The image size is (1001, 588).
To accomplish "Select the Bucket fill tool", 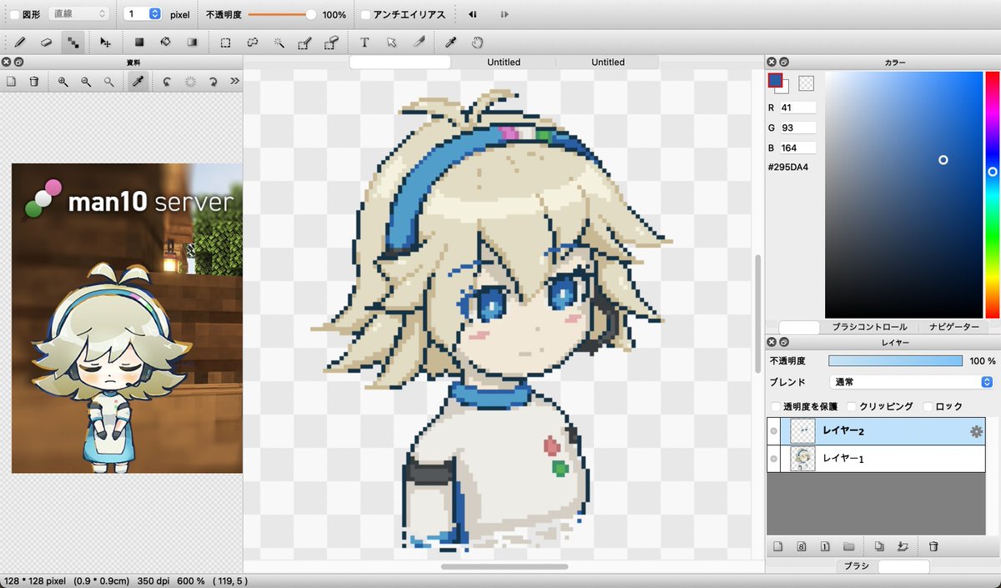I will click(x=165, y=42).
